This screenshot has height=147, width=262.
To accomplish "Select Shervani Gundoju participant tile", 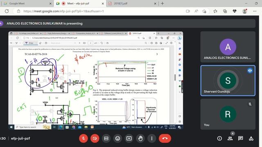I will 228,81.
